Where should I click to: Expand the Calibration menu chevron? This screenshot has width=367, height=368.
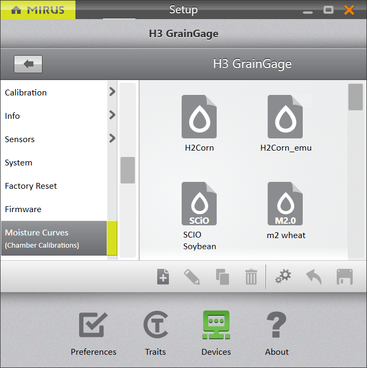pyautogui.click(x=112, y=92)
